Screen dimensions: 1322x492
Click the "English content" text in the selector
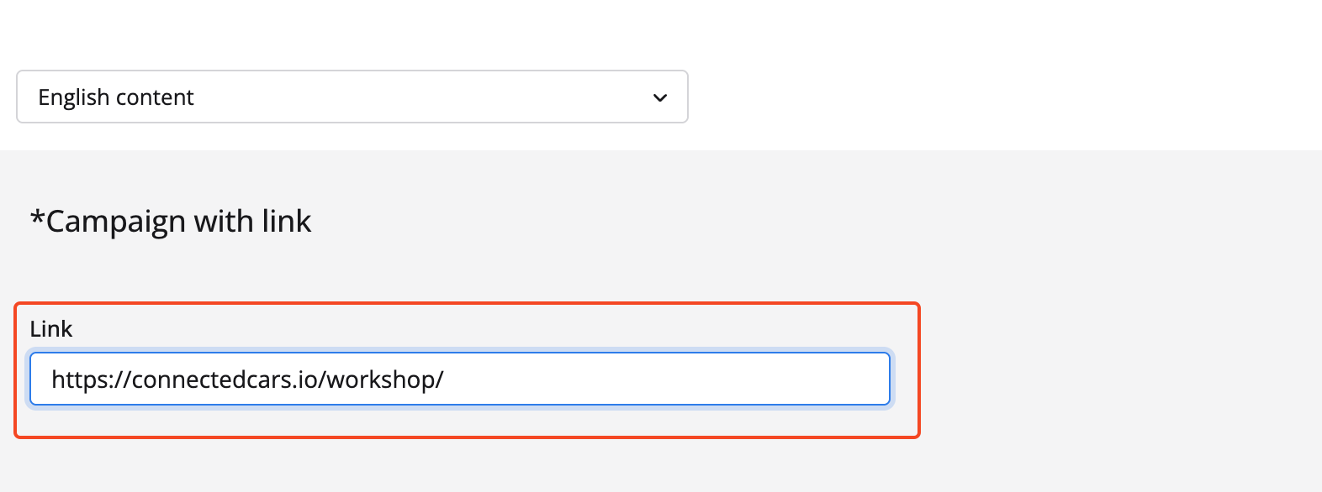pos(116,97)
